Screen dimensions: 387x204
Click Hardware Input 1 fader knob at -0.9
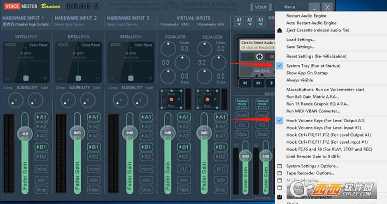[x=25, y=133]
